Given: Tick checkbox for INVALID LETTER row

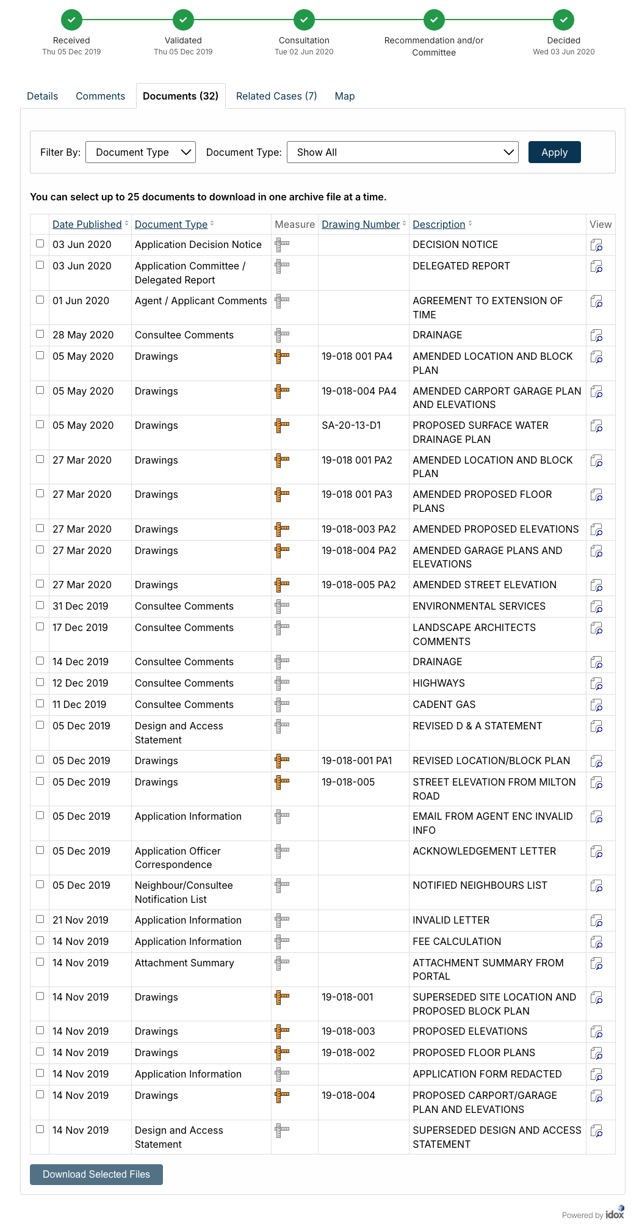Looking at the screenshot, I should click(x=40, y=919).
